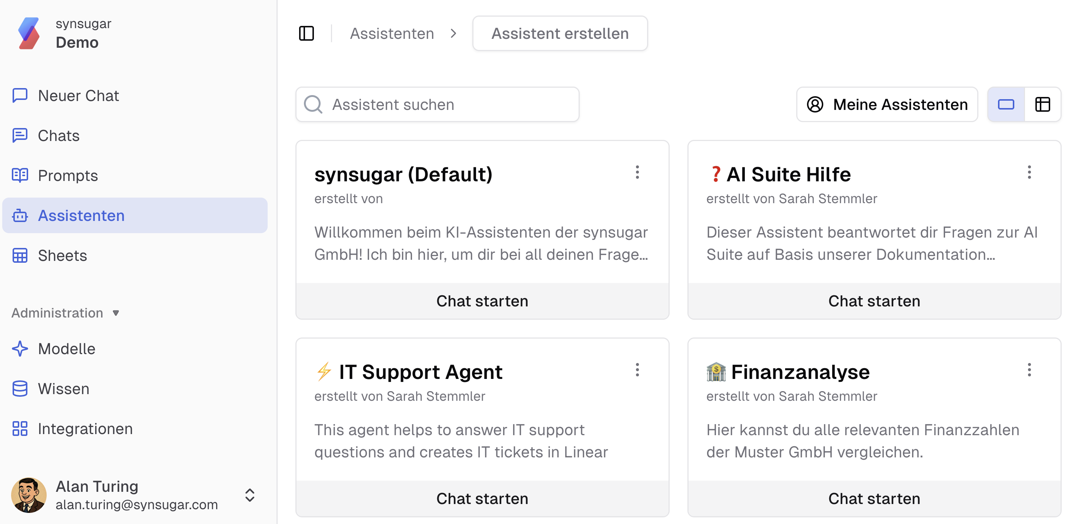Switch to card view layout
This screenshot has width=1075, height=524.
click(x=1006, y=105)
